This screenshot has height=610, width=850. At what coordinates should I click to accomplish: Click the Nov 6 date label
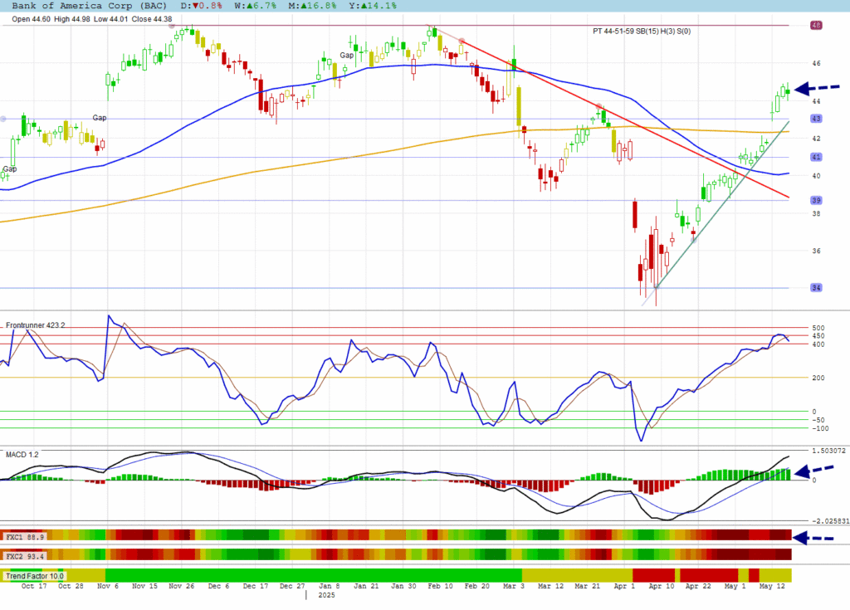click(107, 586)
